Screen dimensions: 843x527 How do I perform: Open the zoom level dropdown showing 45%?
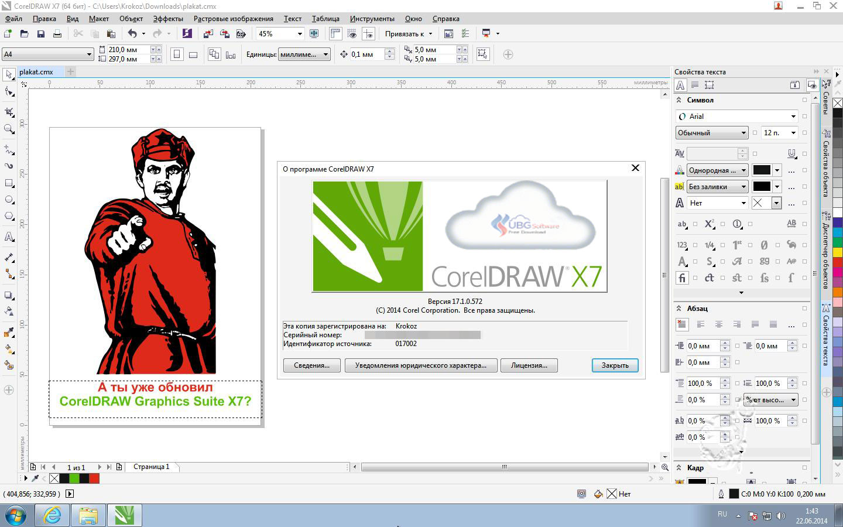pyautogui.click(x=300, y=33)
